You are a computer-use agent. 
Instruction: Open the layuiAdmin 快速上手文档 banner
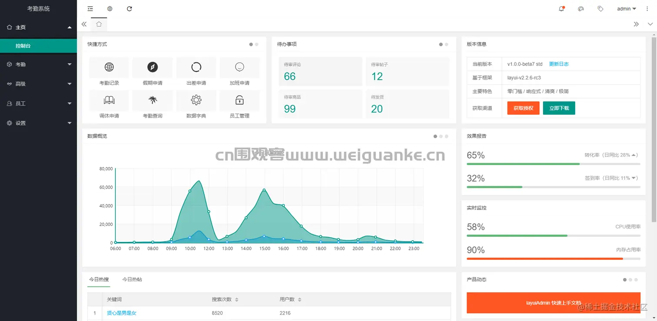click(x=554, y=303)
